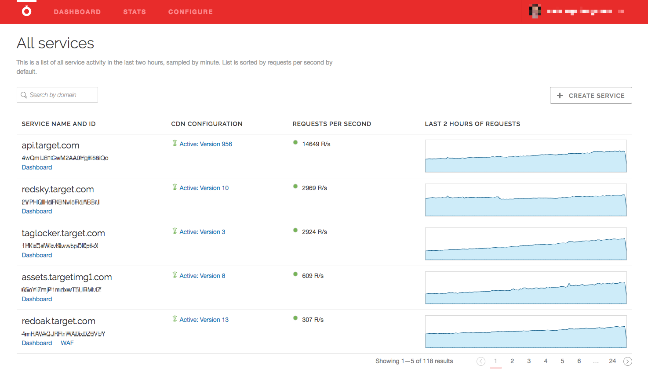Open the Dashboard nav tab
Viewport: 648px width, 386px height.
(77, 12)
